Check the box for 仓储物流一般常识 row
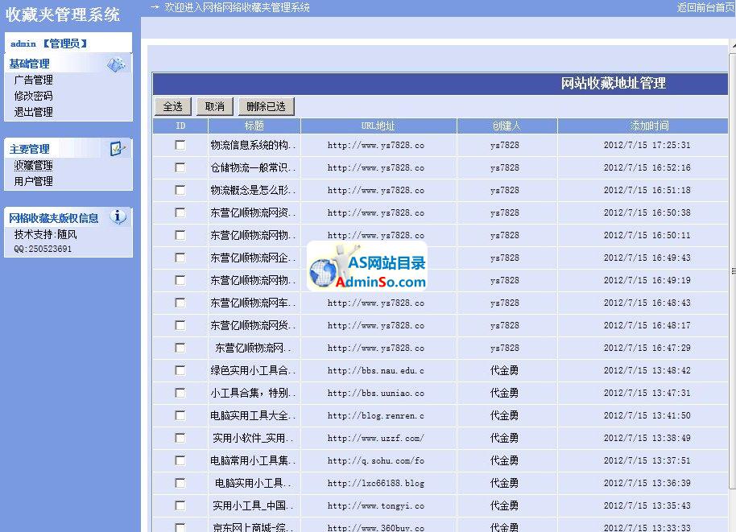736x532 pixels. (x=180, y=167)
